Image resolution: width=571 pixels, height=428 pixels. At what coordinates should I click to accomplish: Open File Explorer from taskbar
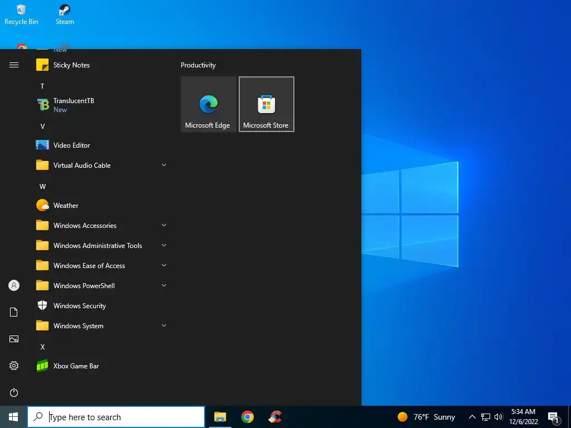click(x=220, y=417)
